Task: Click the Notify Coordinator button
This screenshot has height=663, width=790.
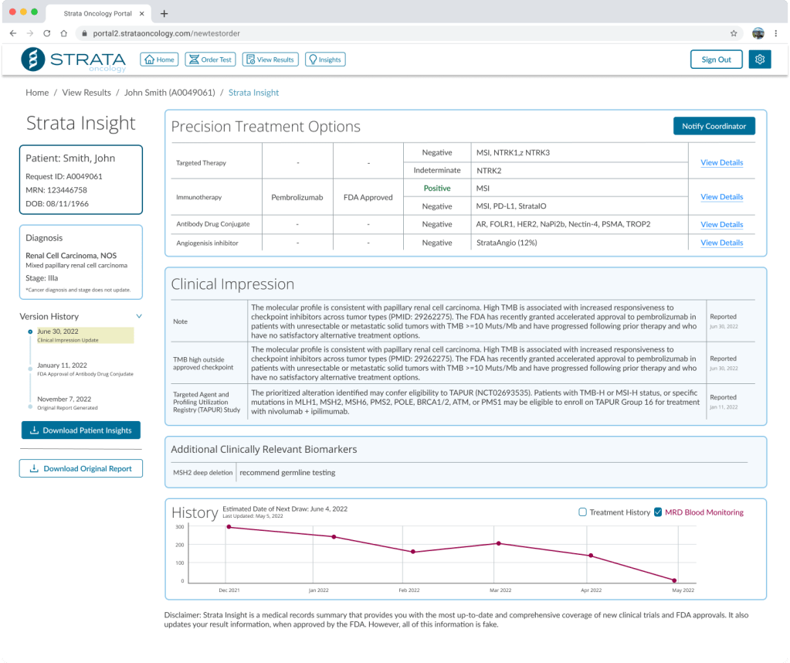Action: coord(714,127)
